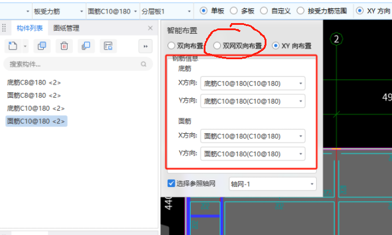Focus the 搜索构件 search field
Image resolution: width=392 pixels, height=235 pixels.
point(78,65)
